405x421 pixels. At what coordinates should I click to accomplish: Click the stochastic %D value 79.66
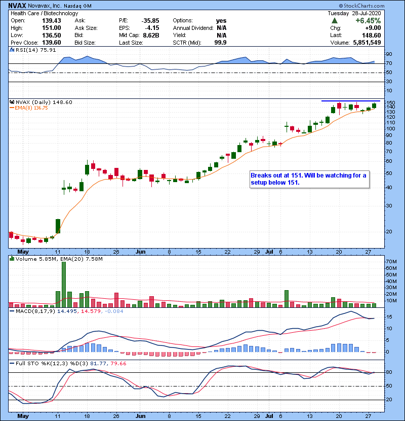[x=118, y=364]
